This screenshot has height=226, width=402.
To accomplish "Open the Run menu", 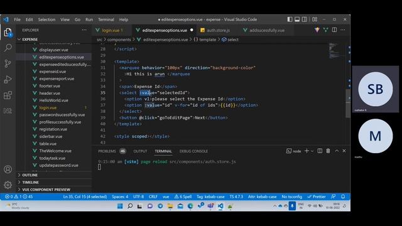I will pos(89,19).
